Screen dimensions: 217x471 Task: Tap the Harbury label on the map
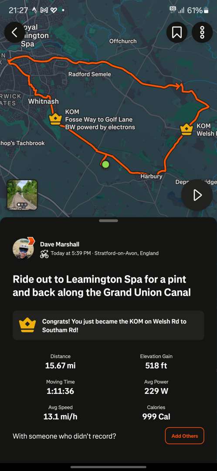coord(151,176)
